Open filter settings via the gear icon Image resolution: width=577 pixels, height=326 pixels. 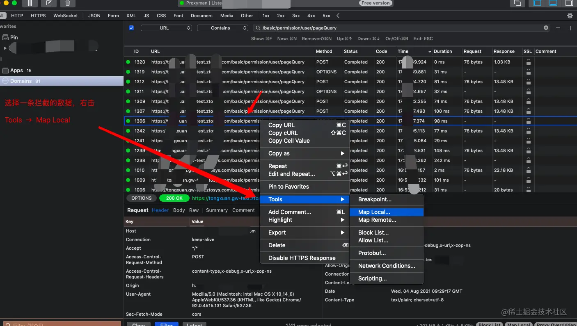point(570,16)
